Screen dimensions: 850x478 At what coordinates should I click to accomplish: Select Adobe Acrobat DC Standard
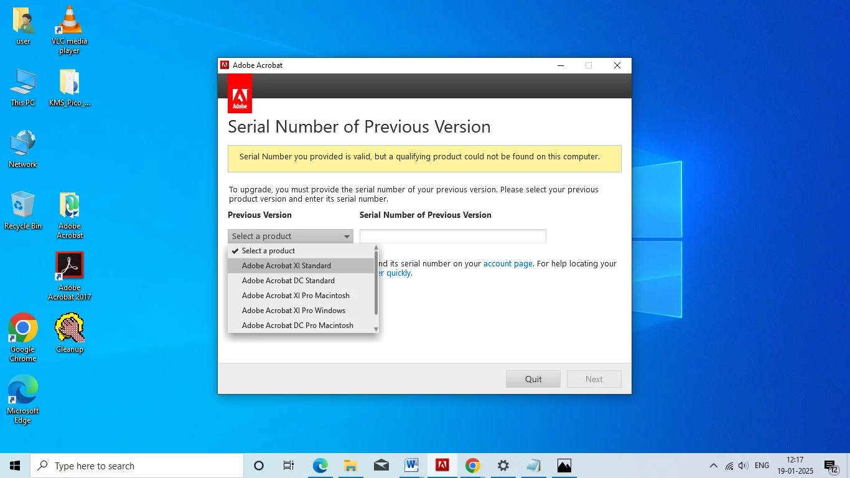pyautogui.click(x=301, y=281)
